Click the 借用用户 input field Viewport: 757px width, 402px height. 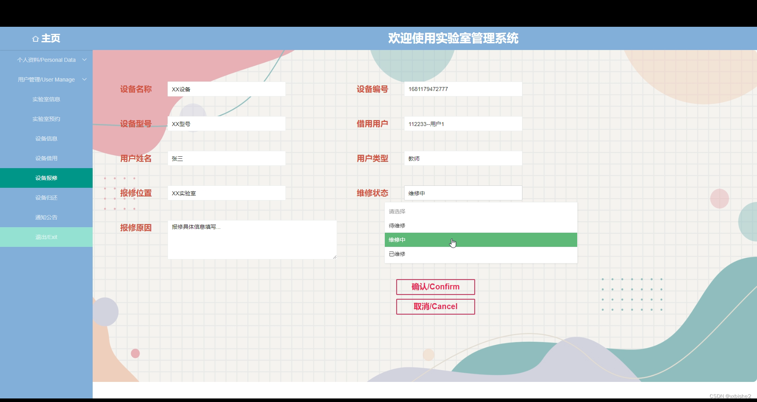point(463,124)
